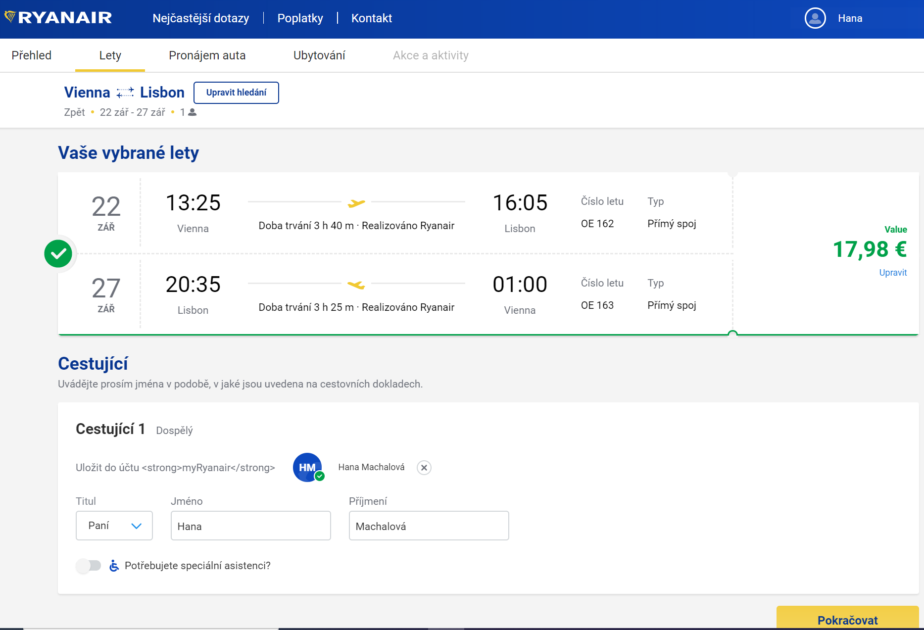This screenshot has width=924, height=630.
Task: Click the 17,98 € price
Action: pyautogui.click(x=870, y=249)
